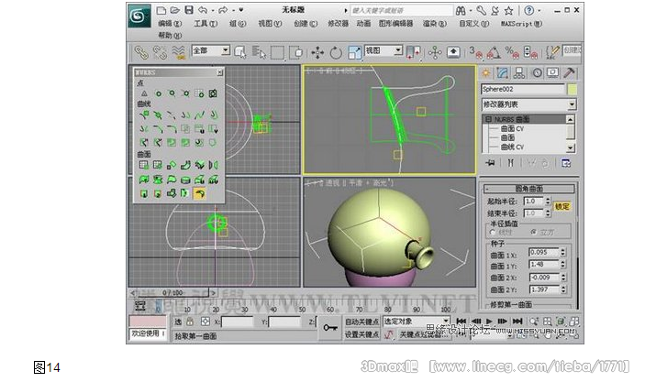656x382 pixels.
Task: Switch to the Create panel tab
Action: [486, 73]
